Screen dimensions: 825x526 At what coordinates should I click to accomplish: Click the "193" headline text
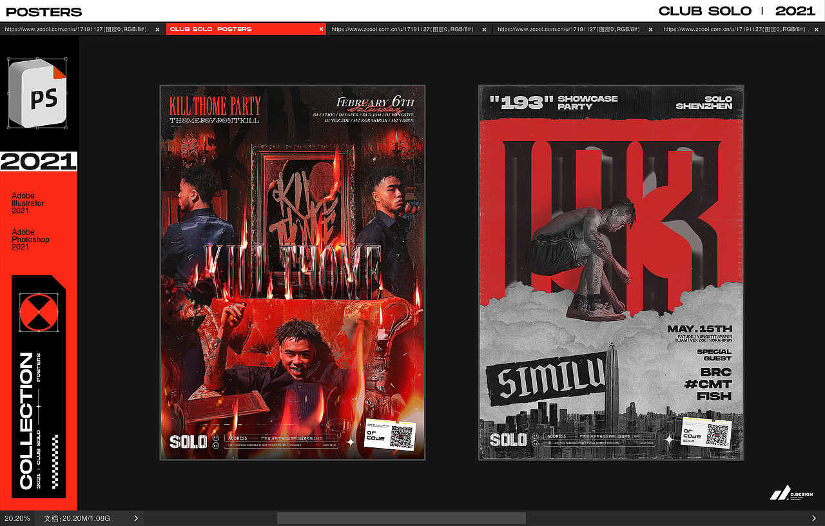tap(521, 102)
